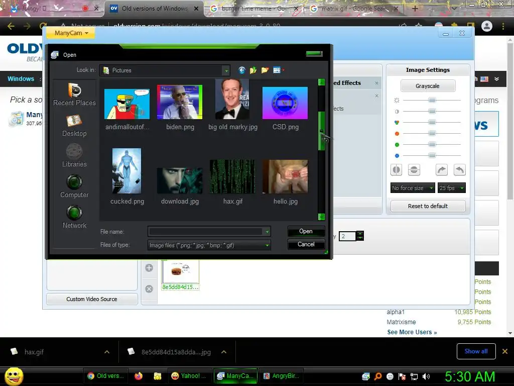Click the volume speaker tray icon
Screen dimensions: 514x386
[x=426, y=376]
